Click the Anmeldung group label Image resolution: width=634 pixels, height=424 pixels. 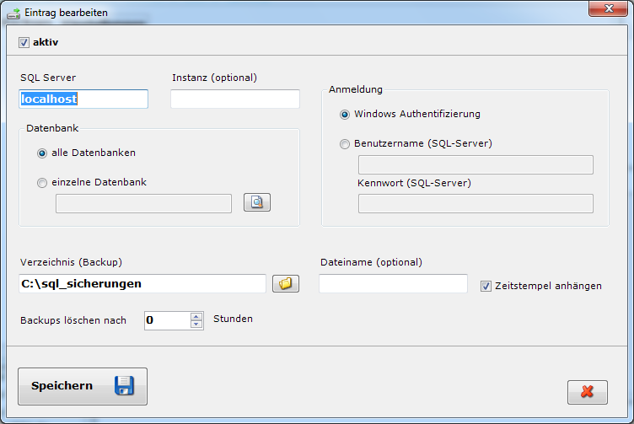click(356, 89)
